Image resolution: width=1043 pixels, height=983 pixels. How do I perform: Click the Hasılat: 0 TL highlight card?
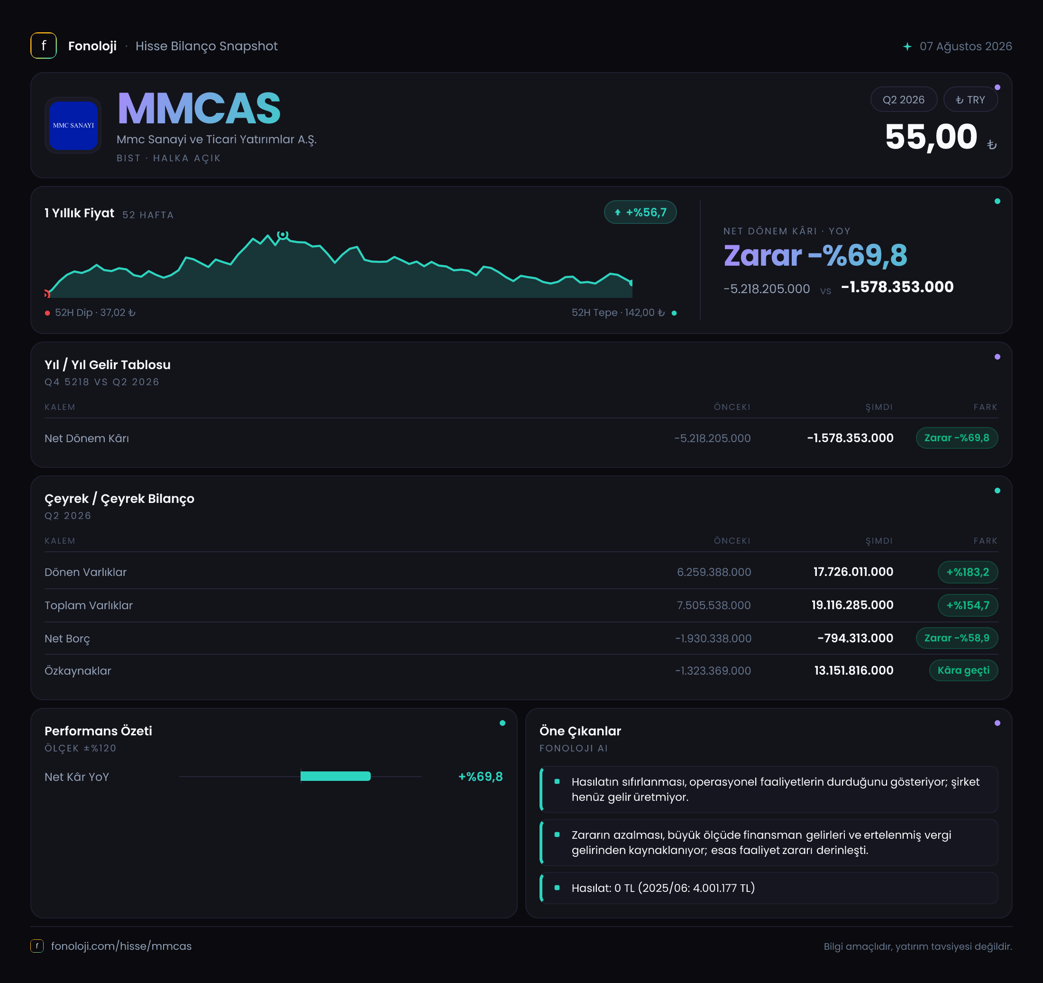click(769, 888)
